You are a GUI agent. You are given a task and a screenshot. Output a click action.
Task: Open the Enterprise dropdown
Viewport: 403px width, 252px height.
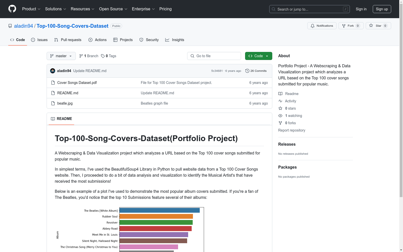[x=143, y=9]
